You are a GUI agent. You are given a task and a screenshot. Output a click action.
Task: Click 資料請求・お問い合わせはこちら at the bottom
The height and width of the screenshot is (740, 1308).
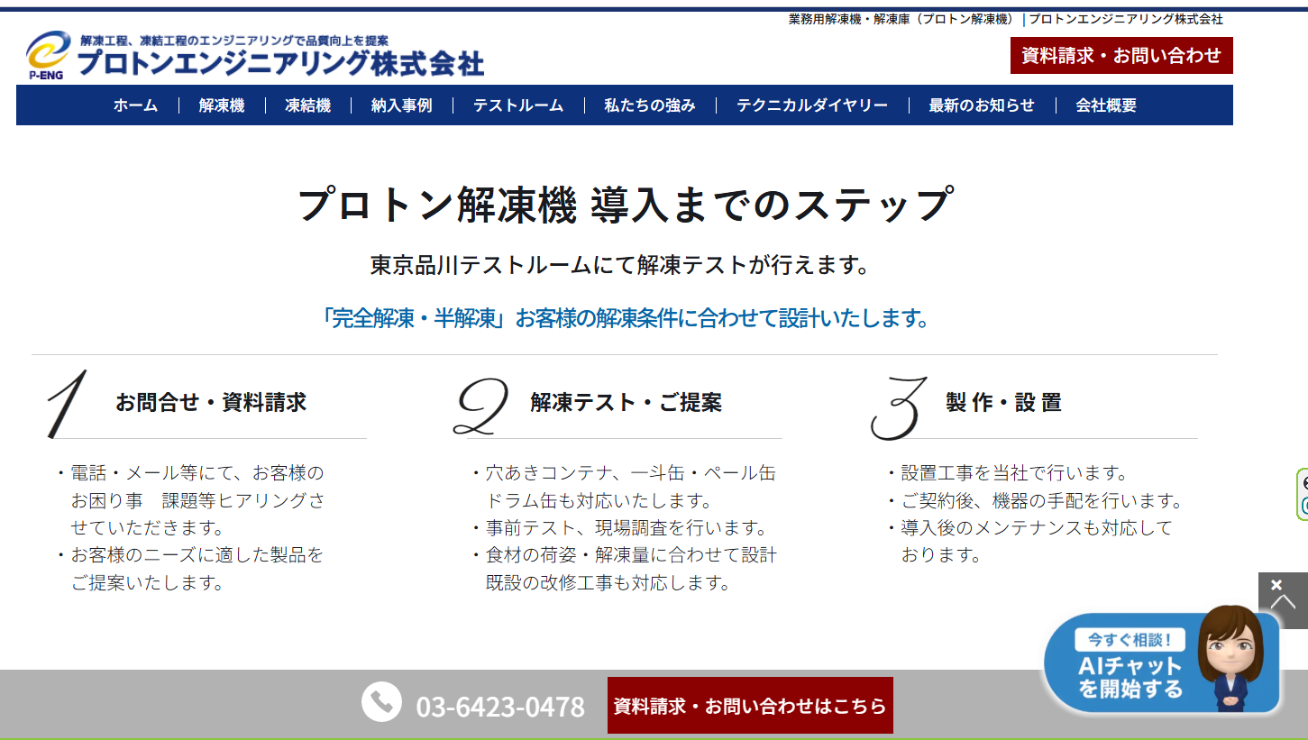[749, 706]
